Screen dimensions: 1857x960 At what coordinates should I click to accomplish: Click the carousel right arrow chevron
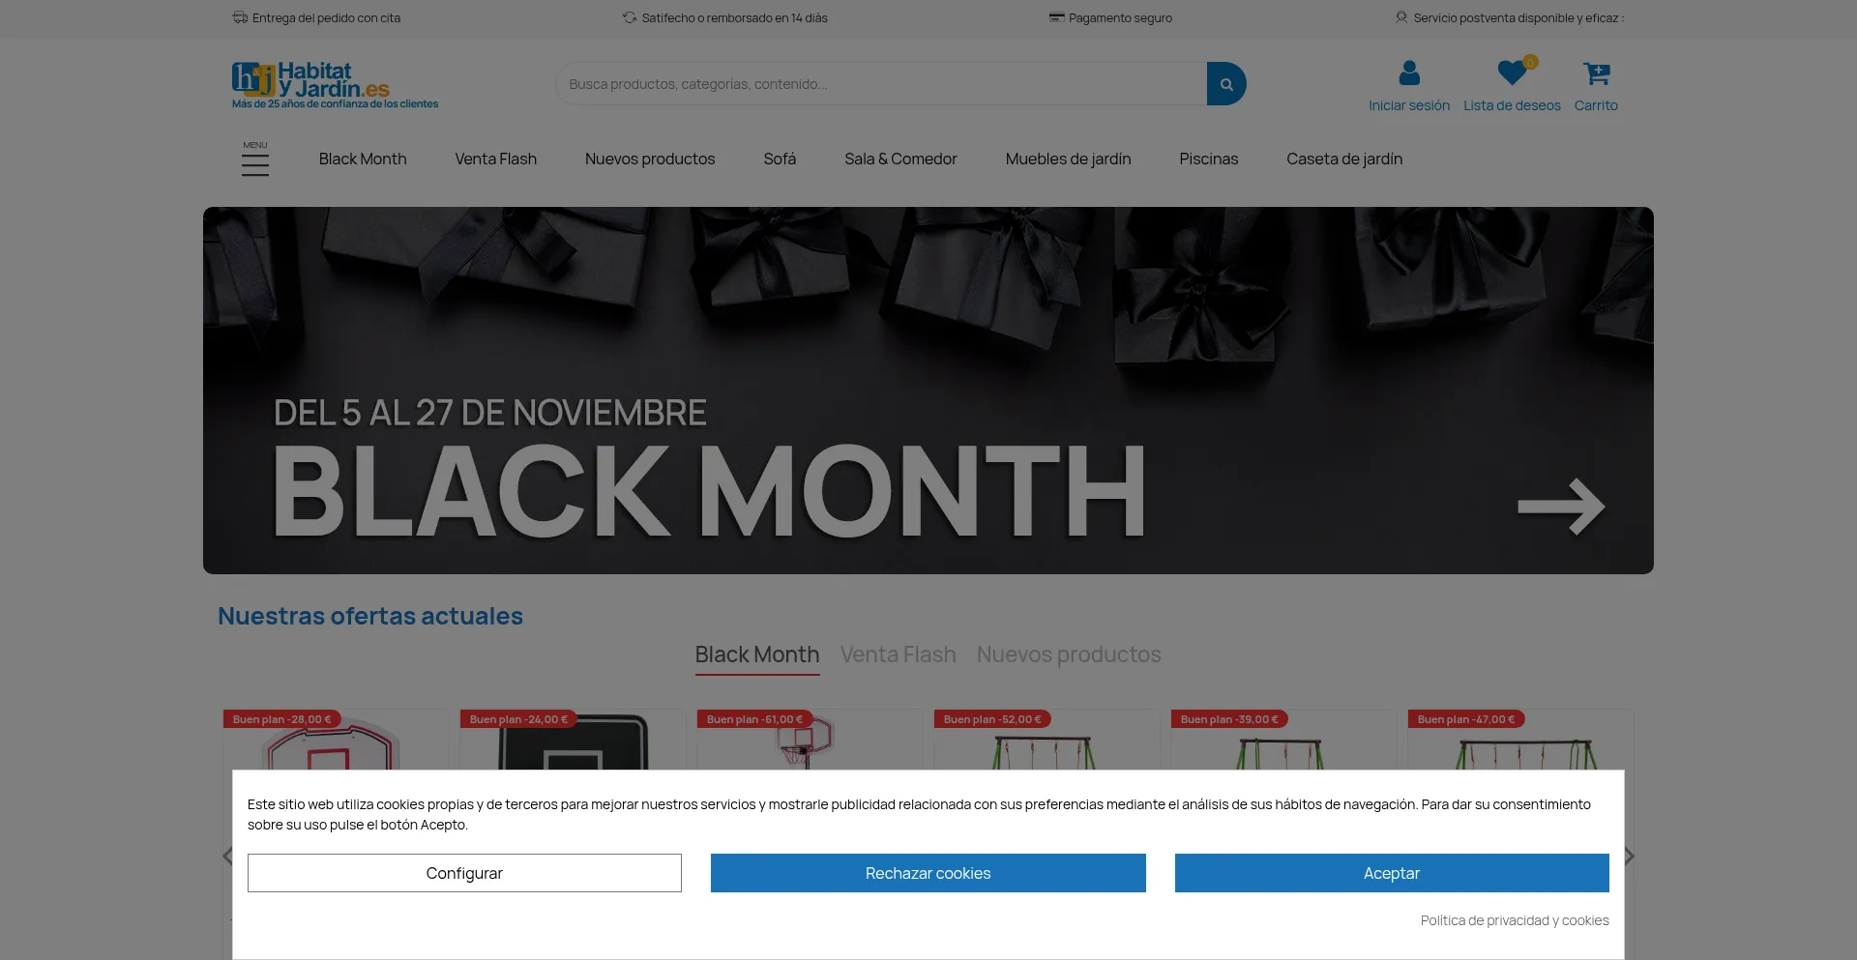(1630, 856)
